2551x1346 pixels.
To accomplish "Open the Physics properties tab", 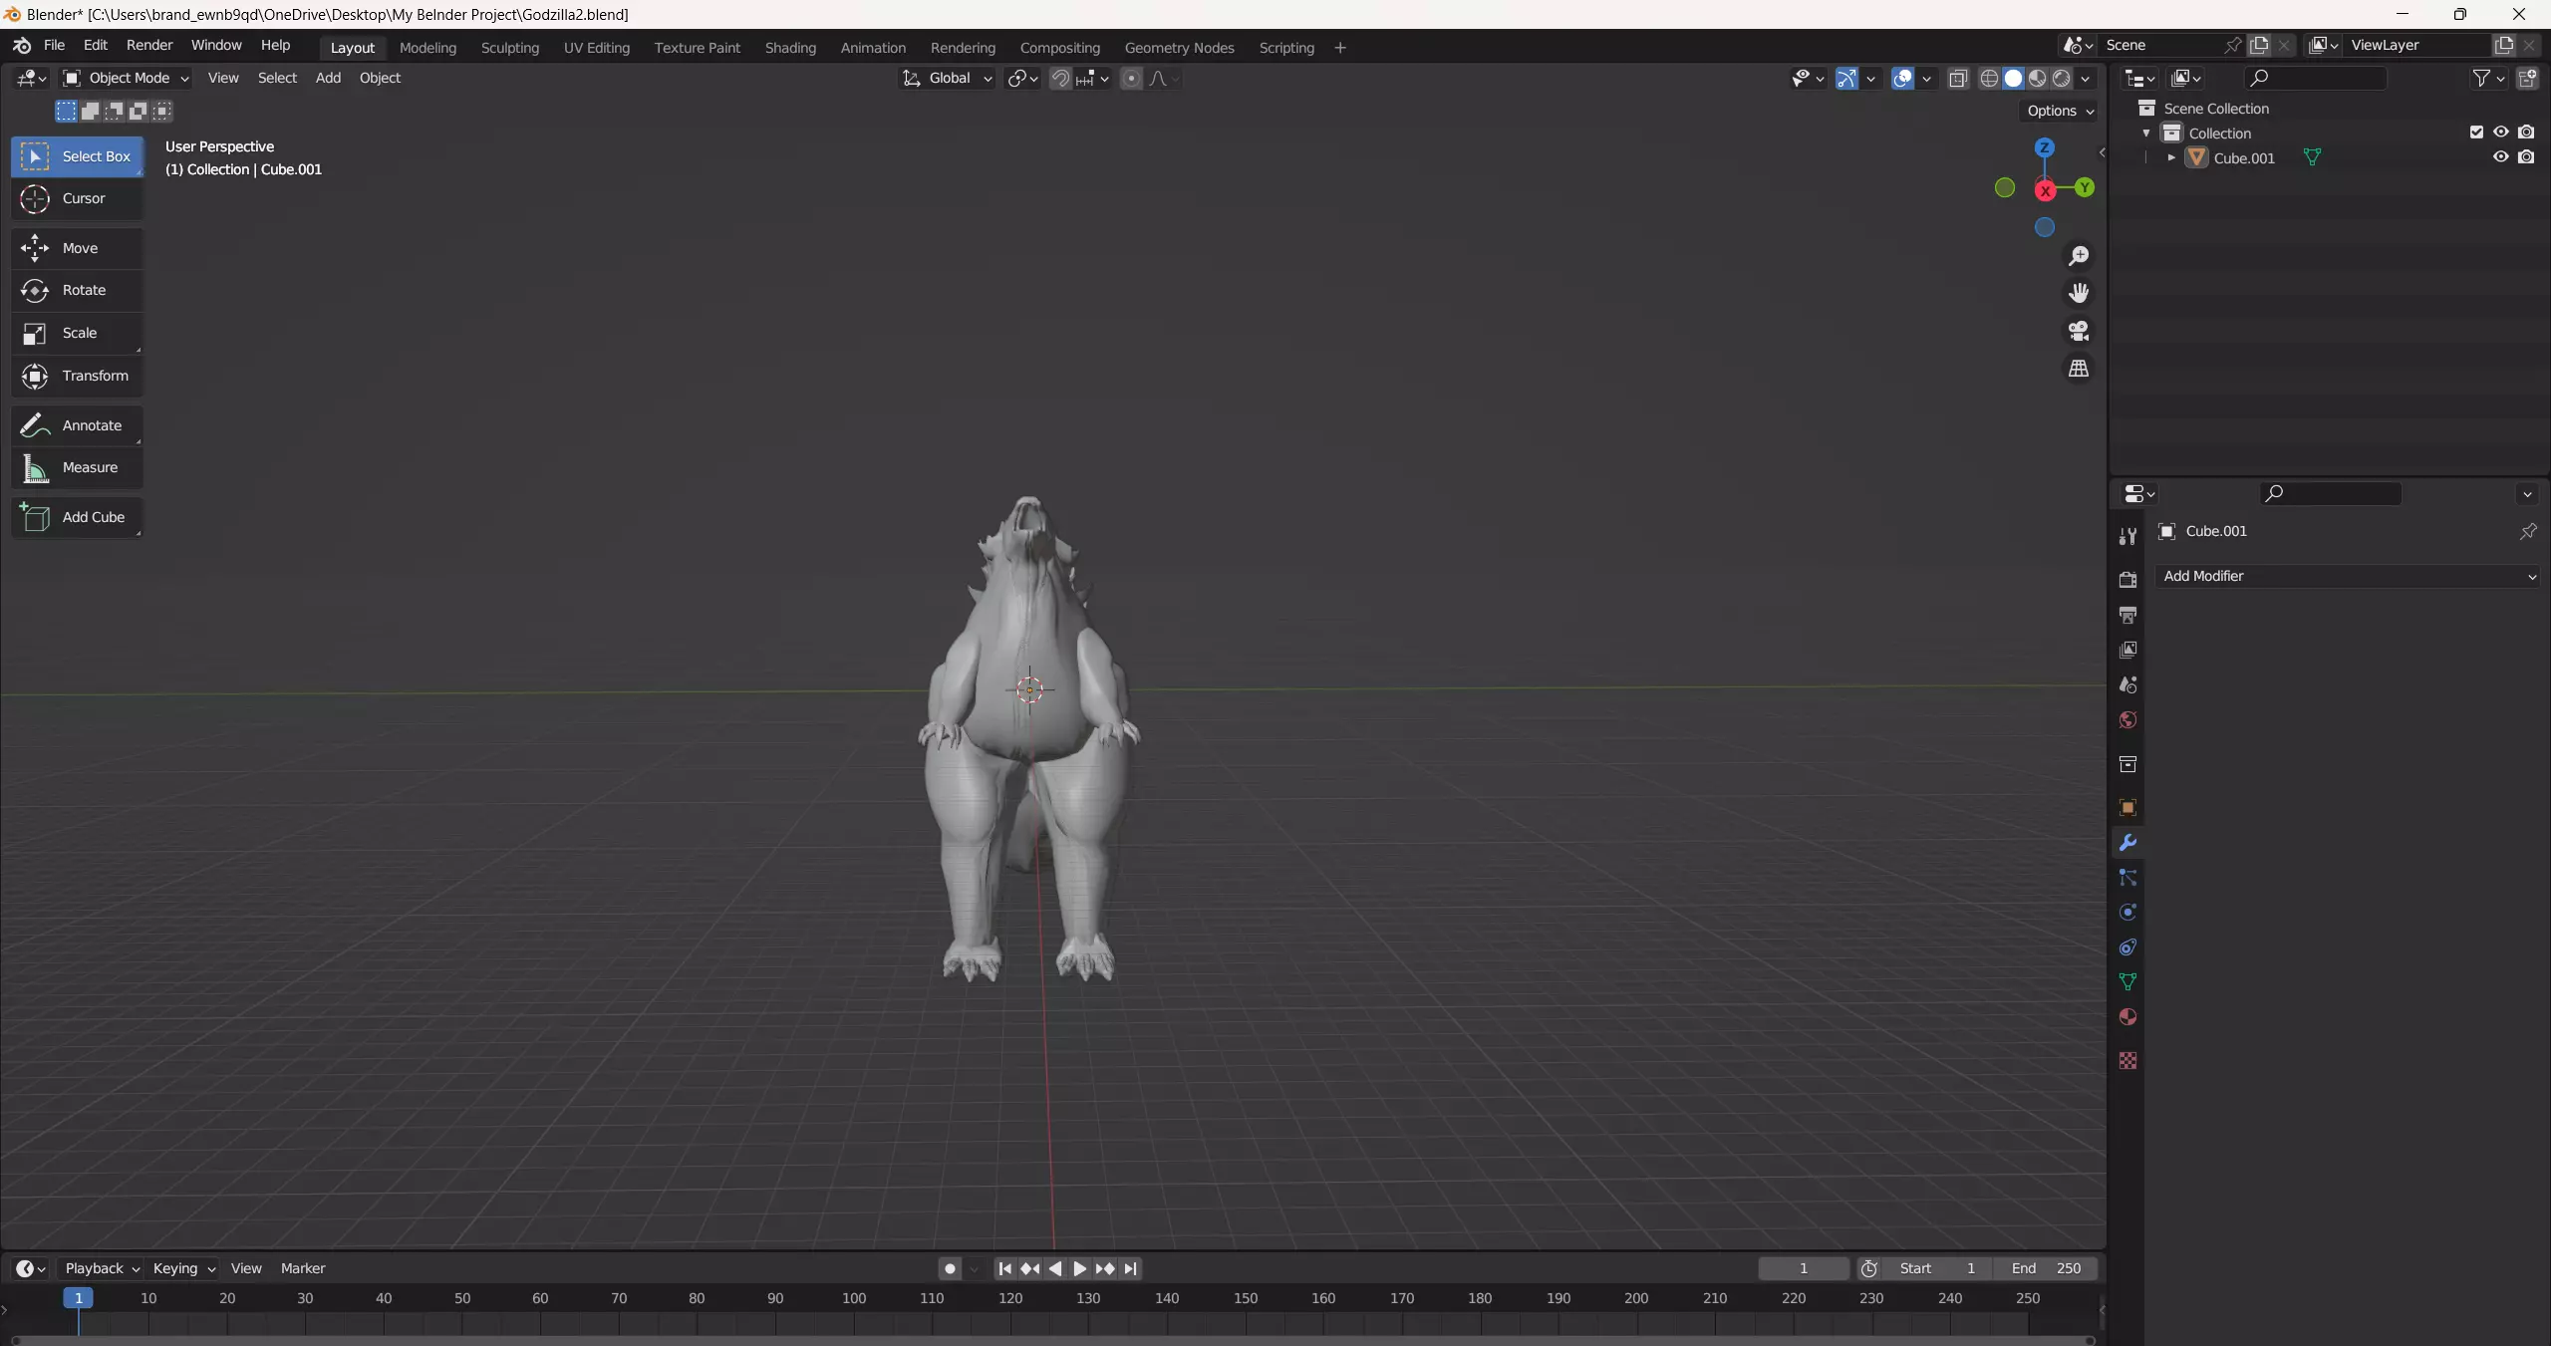I will [2127, 913].
